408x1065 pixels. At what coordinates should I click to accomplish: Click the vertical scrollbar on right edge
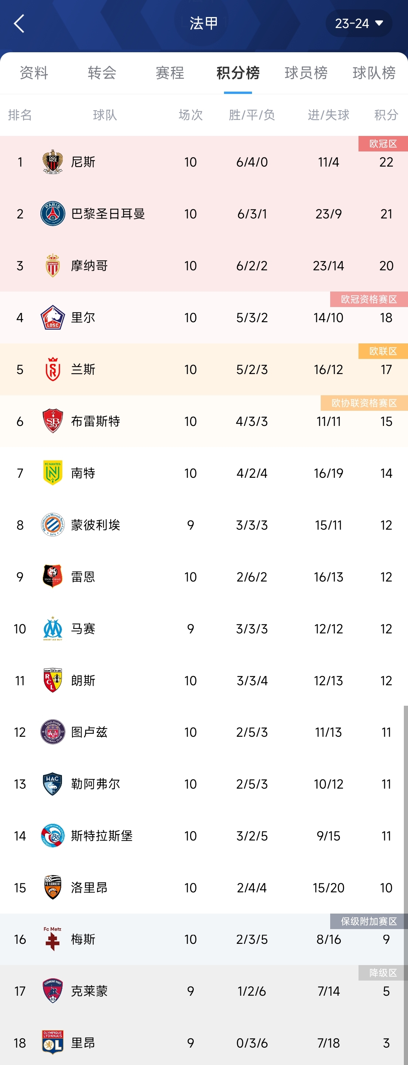(405, 885)
